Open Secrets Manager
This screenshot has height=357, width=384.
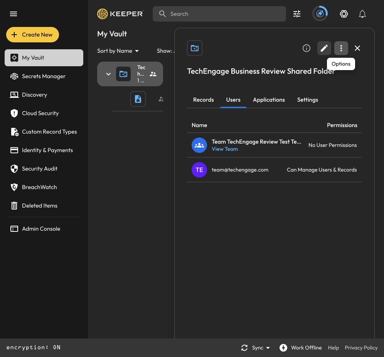point(44,76)
